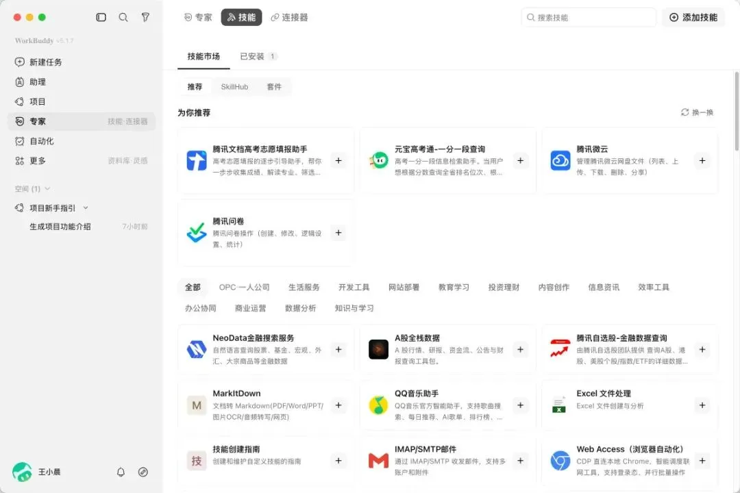Open 助理 in the sidebar
Screen dimensions: 740x493
click(82, 82)
